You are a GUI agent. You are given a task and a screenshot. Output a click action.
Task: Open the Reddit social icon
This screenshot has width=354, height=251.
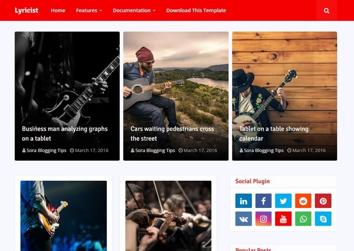pos(303,201)
